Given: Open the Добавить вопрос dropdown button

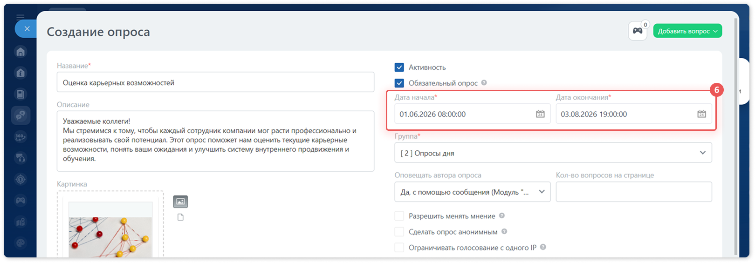Looking at the screenshot, I should tap(687, 31).
